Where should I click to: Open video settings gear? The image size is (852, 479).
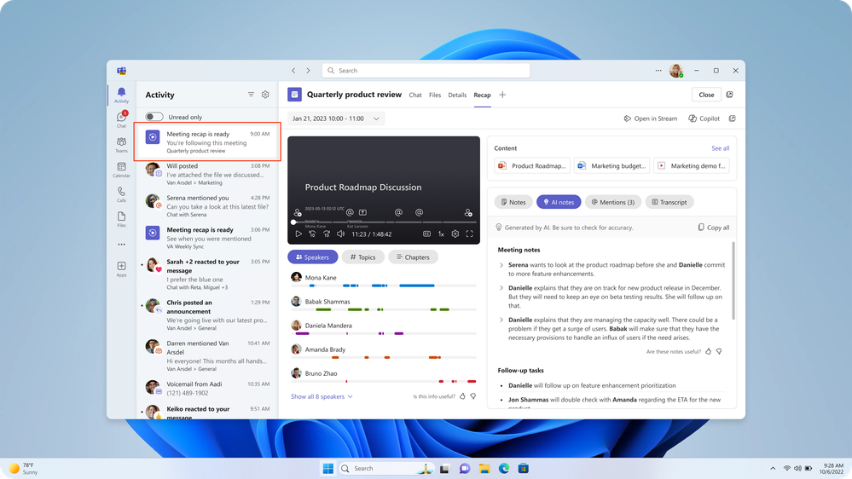(x=455, y=234)
